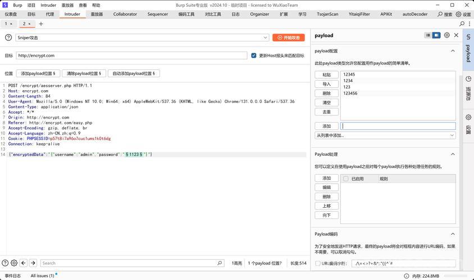Open the autoDecoder tab

(x=414, y=14)
